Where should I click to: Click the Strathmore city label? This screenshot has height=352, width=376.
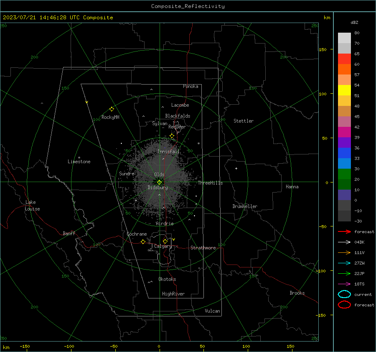(203, 248)
